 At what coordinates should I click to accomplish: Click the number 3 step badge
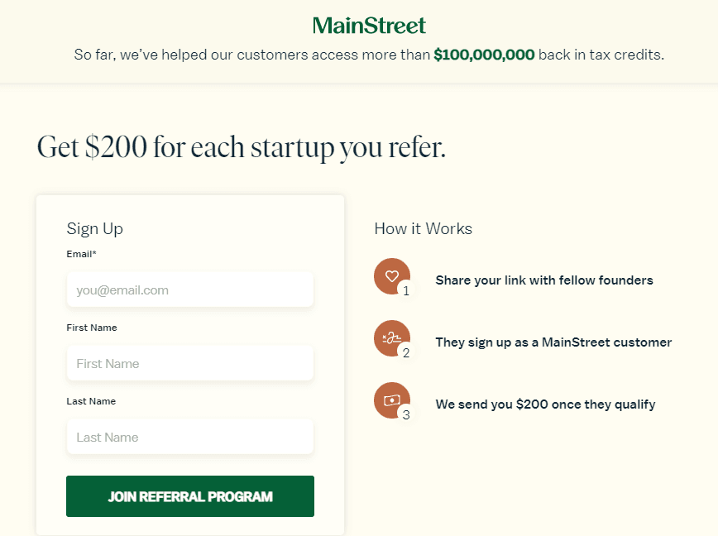tap(405, 414)
